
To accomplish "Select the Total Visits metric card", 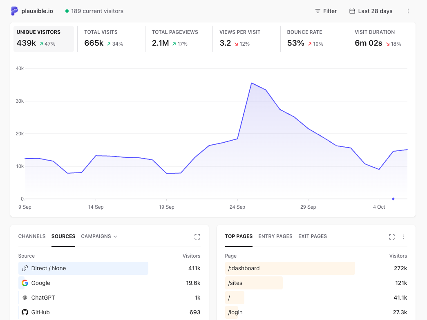I will (111, 39).
